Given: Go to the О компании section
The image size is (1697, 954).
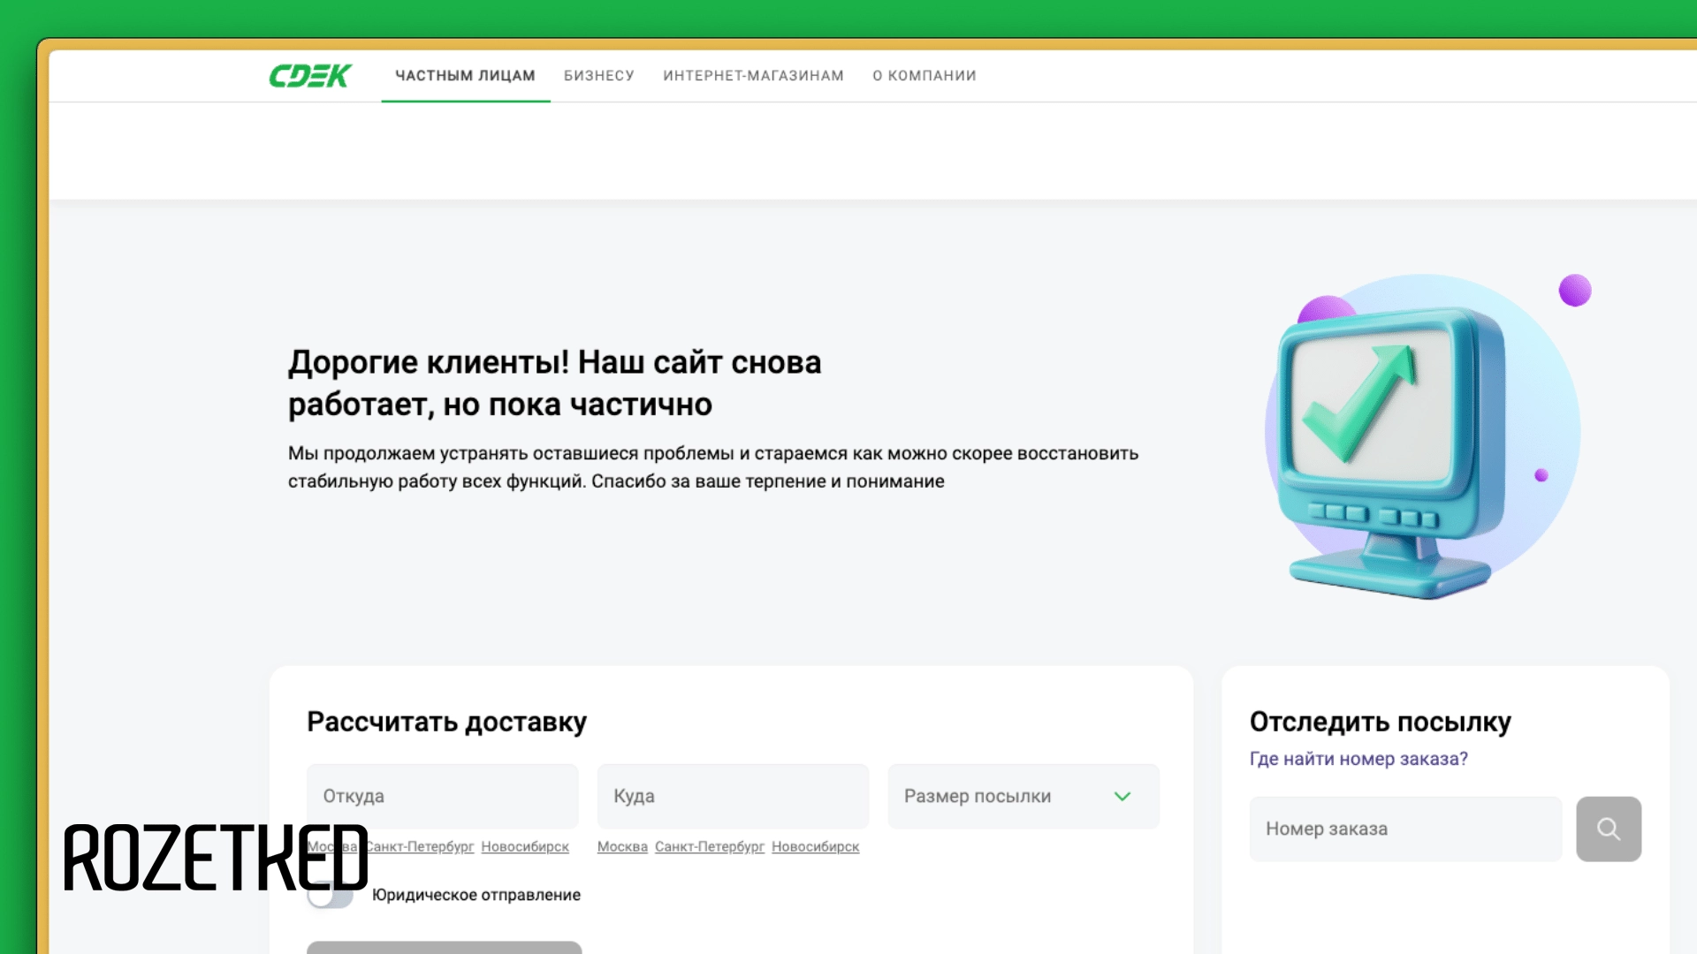Looking at the screenshot, I should tap(925, 76).
